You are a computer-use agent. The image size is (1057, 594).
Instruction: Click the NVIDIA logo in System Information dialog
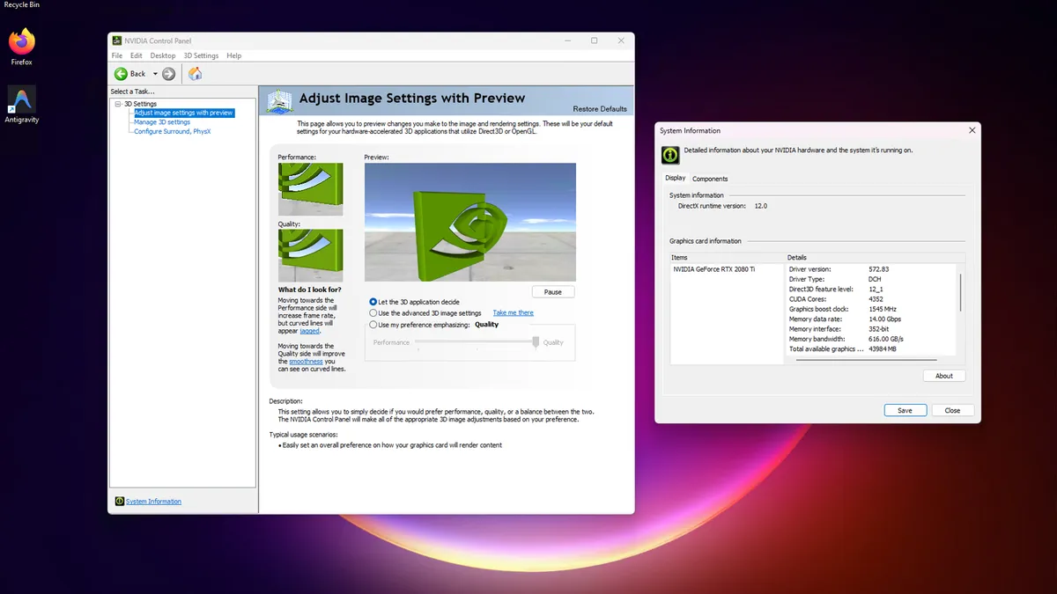[670, 155]
